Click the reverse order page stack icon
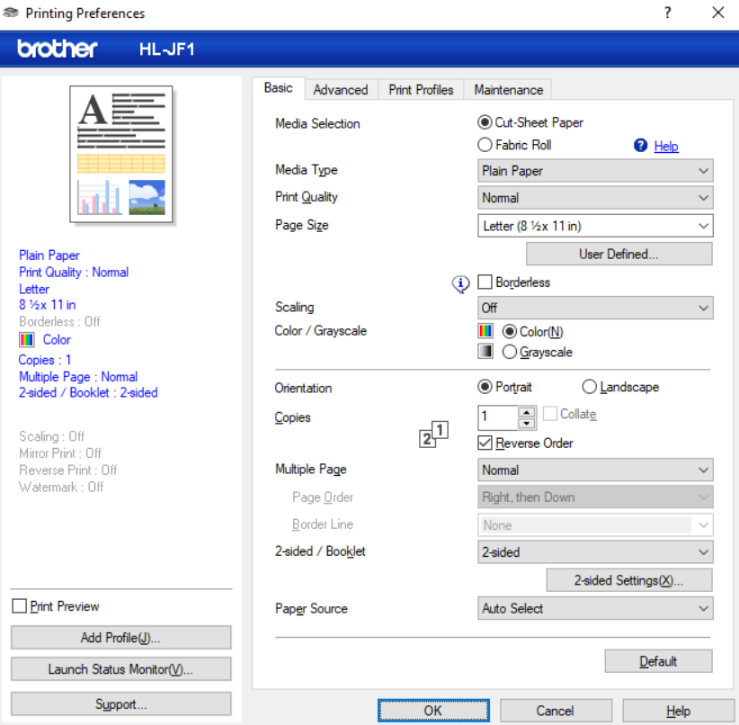 pos(433,434)
